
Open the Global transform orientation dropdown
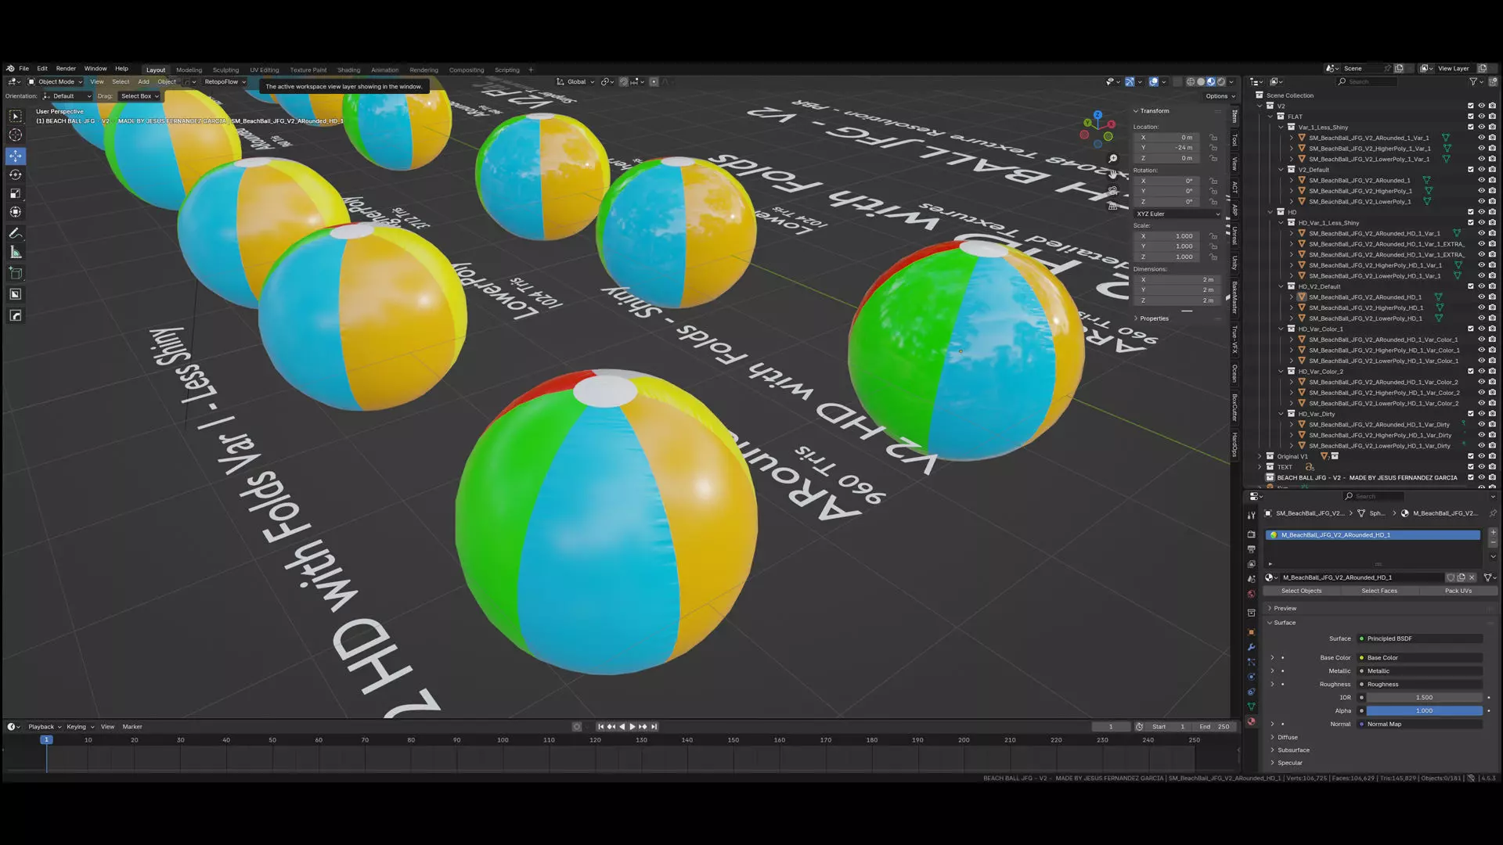click(575, 81)
